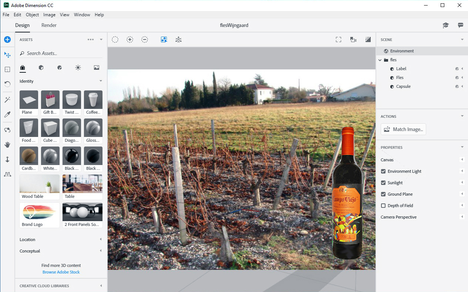Collapse the Actions panel arrow

(x=462, y=116)
